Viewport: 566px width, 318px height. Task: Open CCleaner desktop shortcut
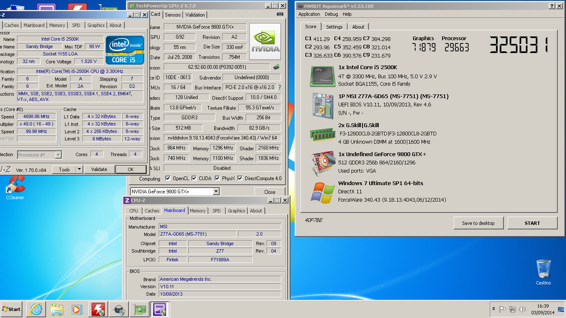(15, 188)
